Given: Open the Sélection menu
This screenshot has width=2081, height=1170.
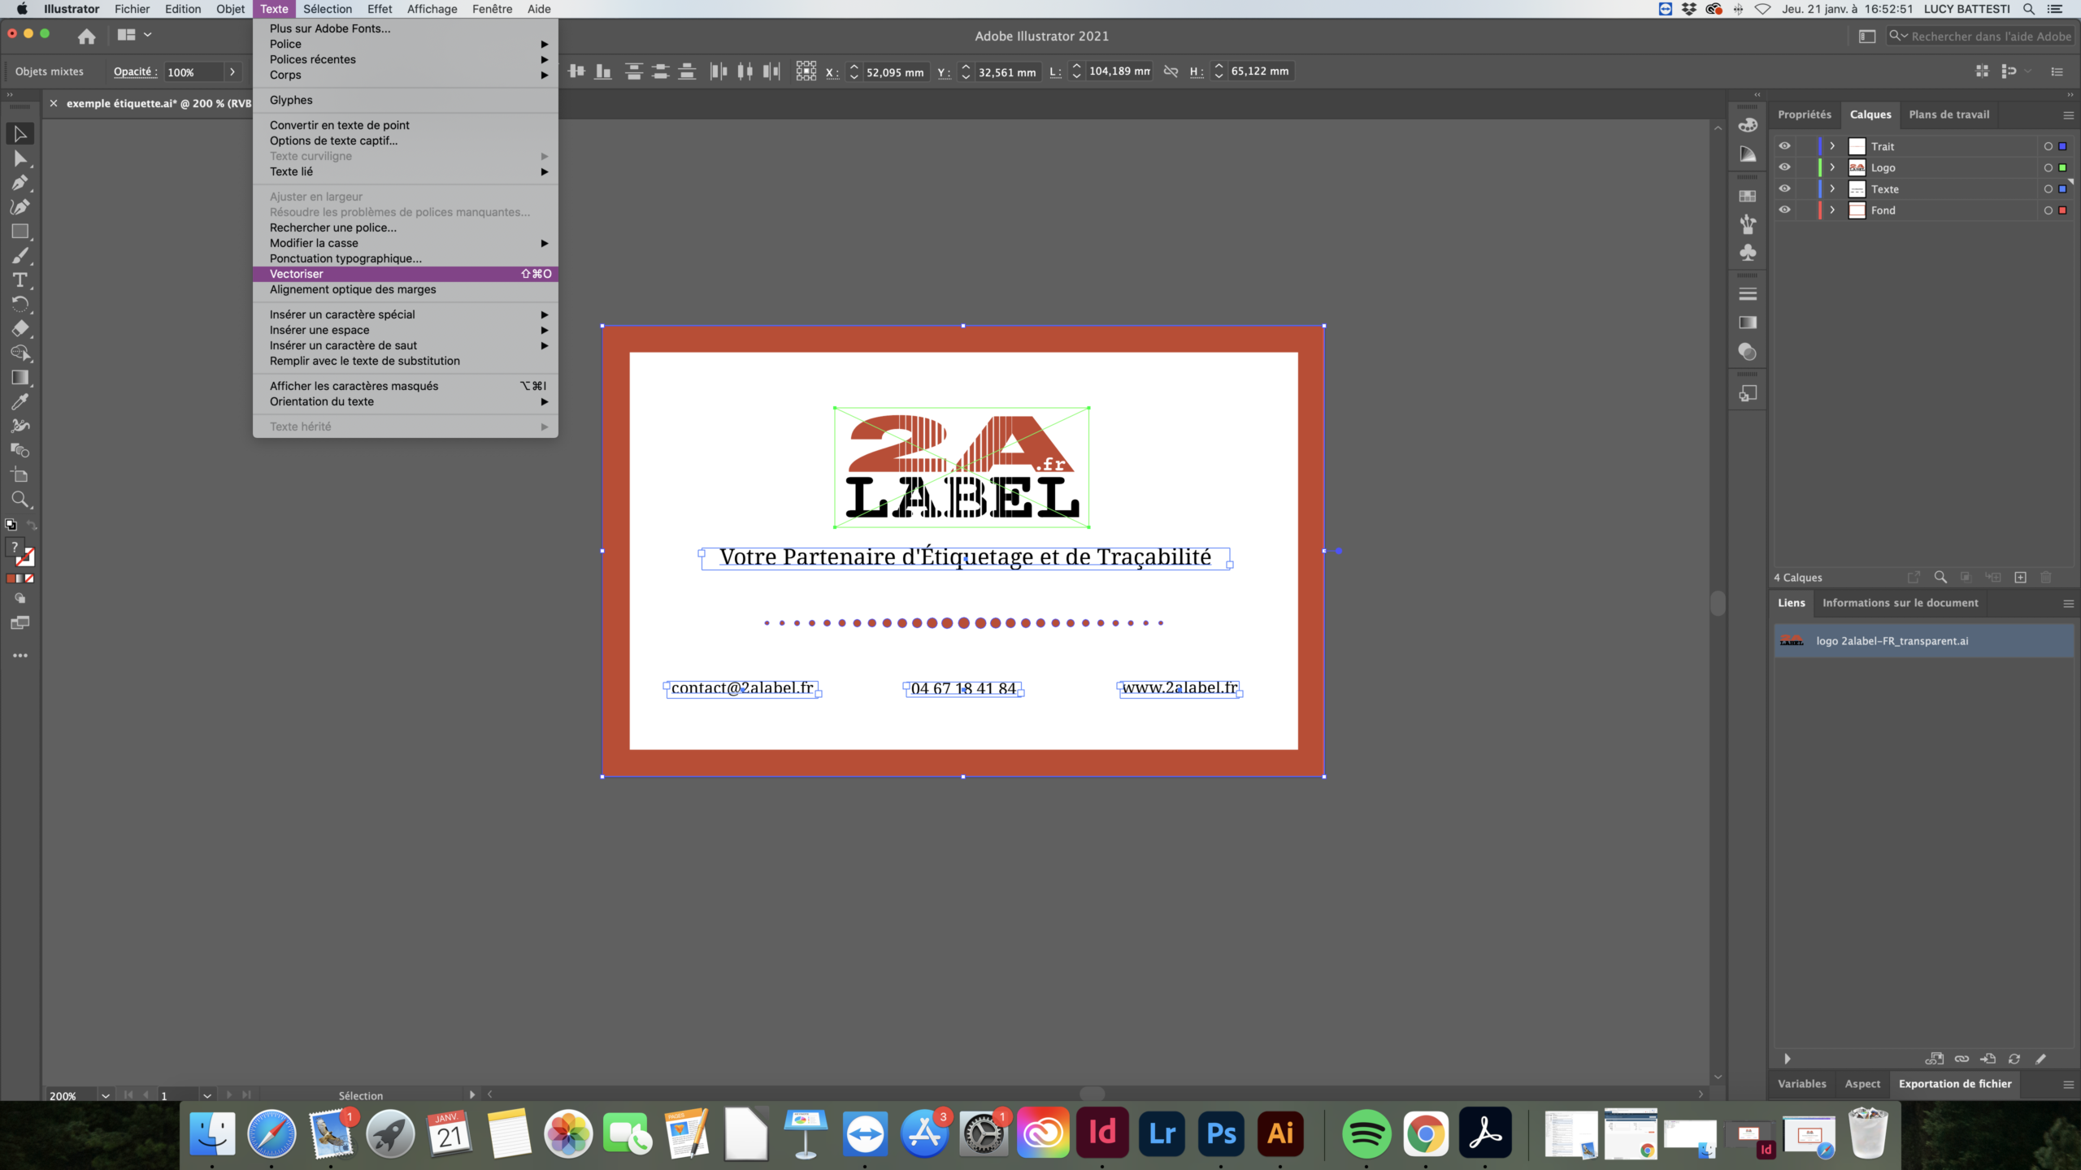Looking at the screenshot, I should pyautogui.click(x=328, y=9).
